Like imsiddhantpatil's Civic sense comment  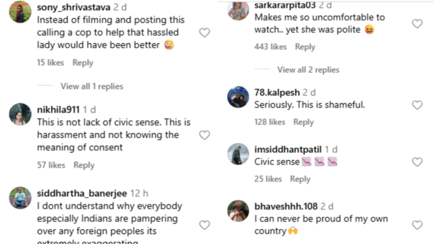[x=417, y=162]
